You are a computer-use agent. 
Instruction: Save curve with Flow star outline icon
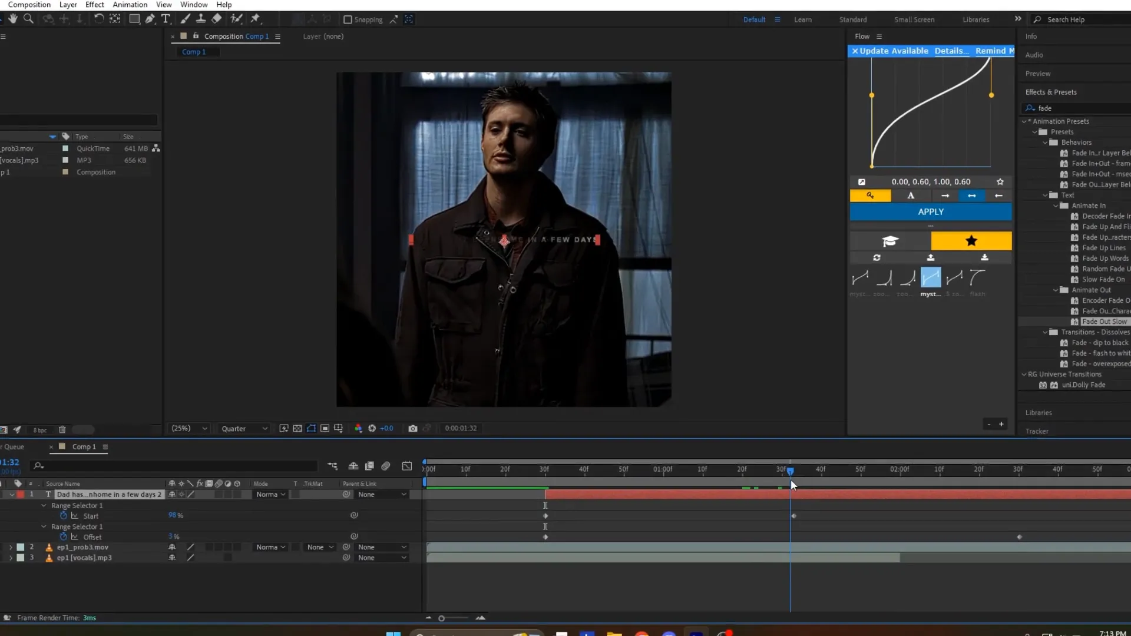click(x=1000, y=182)
